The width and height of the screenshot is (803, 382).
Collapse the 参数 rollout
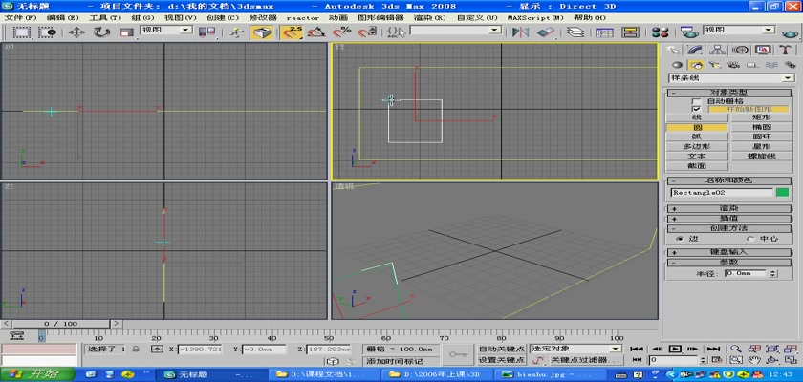pyautogui.click(x=729, y=262)
